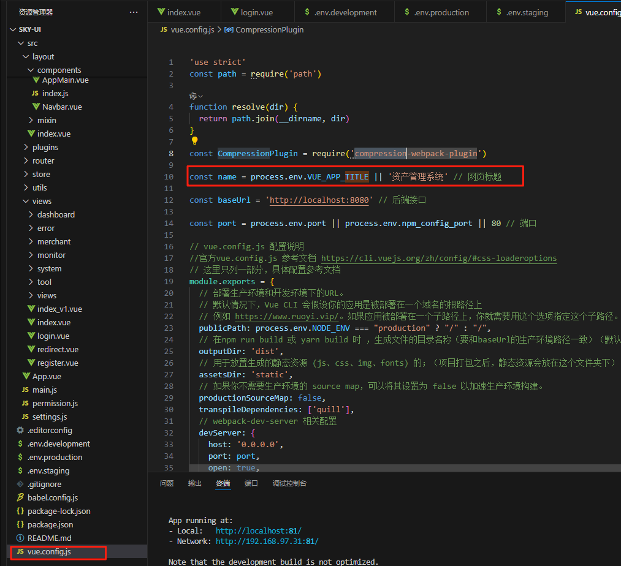Click the git icon of .gitignore
The image size is (621, 566).
click(x=20, y=484)
